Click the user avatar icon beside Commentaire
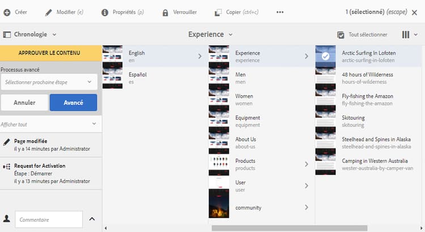Image resolution: width=425 pixels, height=232 pixels. point(7,218)
